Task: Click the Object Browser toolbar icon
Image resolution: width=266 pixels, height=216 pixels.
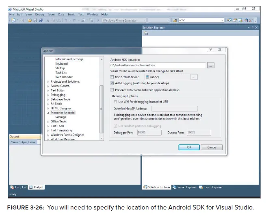Action: pyautogui.click(x=240, y=20)
